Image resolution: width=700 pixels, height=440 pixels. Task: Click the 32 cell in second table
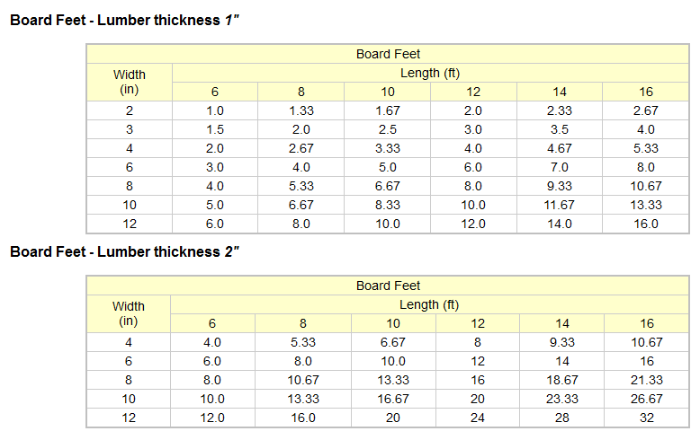click(647, 418)
